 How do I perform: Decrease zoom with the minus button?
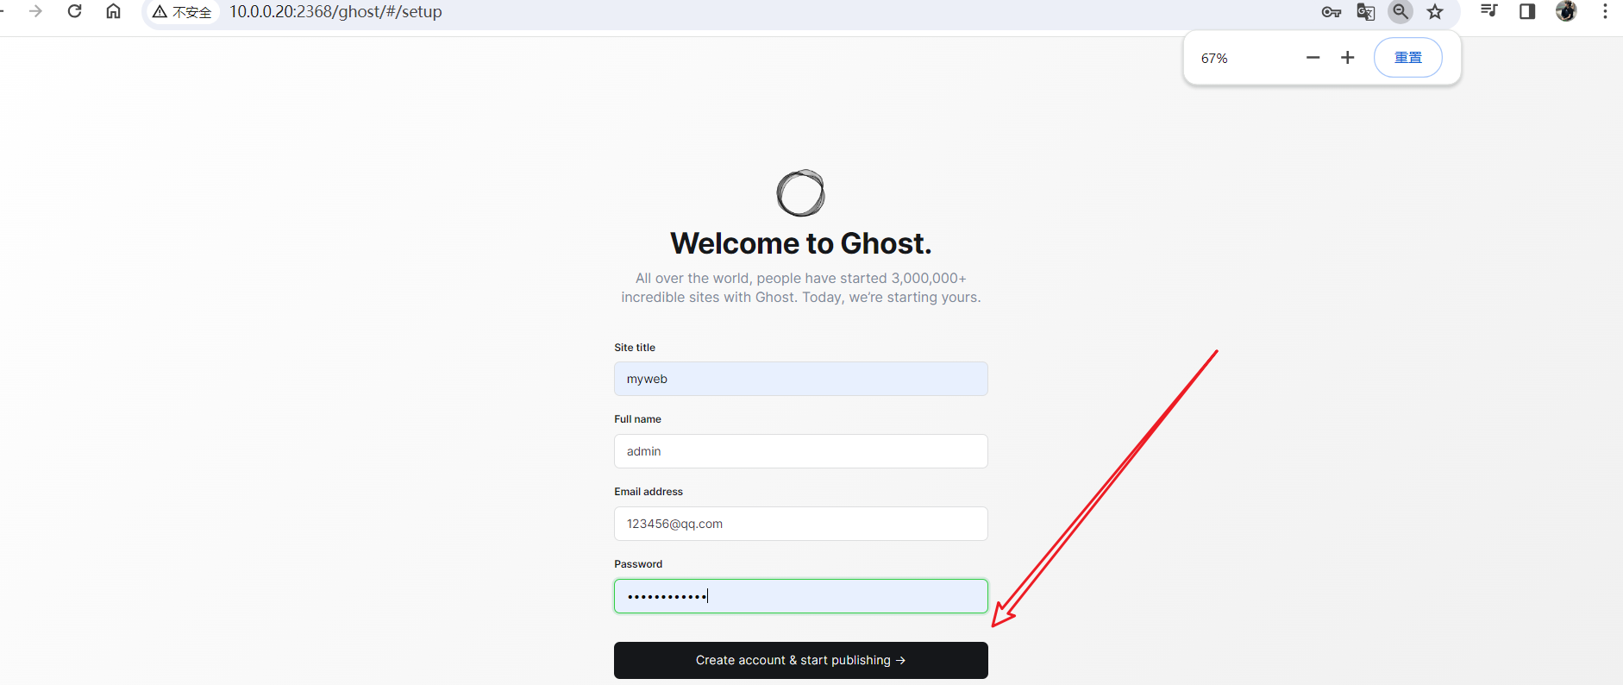click(1313, 58)
